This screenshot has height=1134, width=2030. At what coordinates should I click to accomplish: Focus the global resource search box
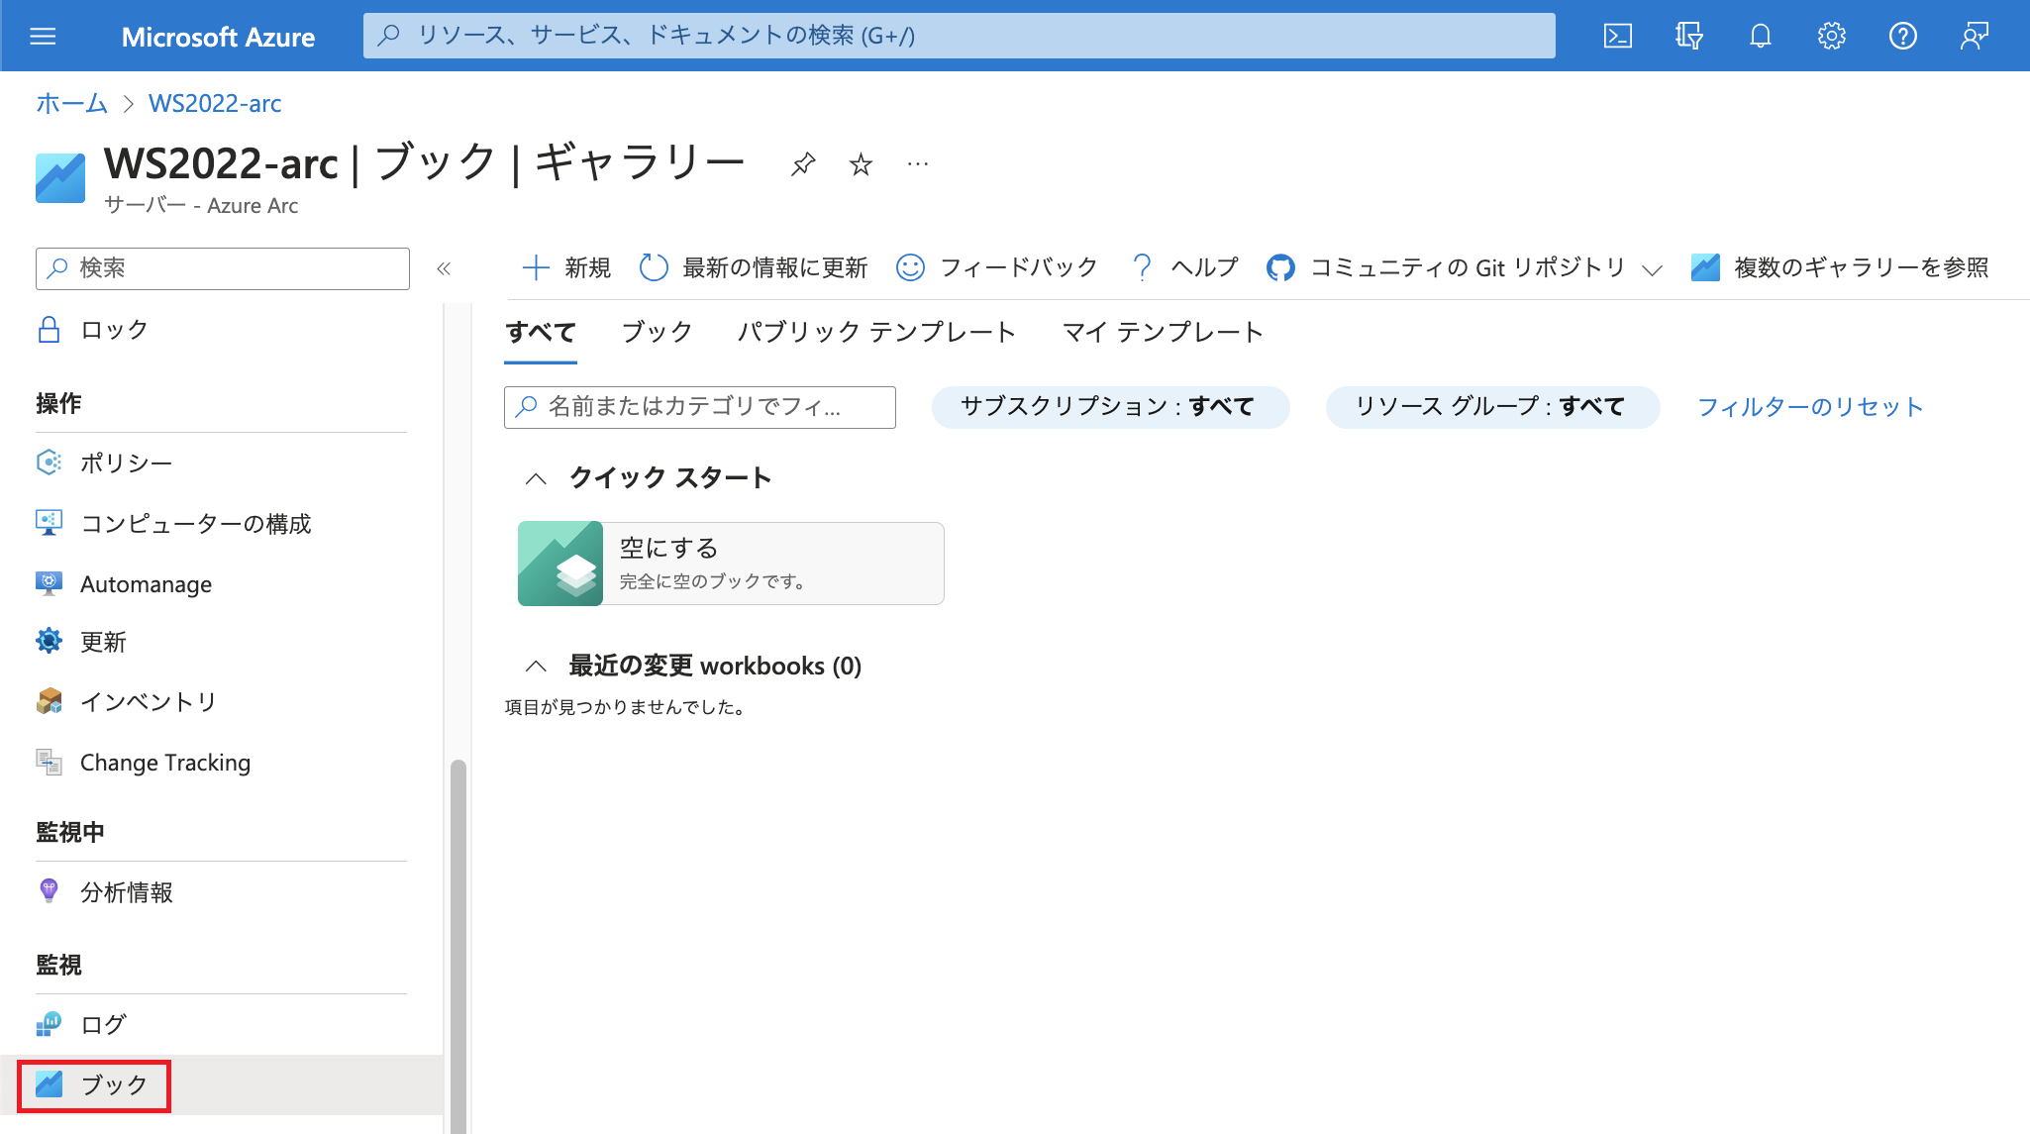click(x=959, y=36)
